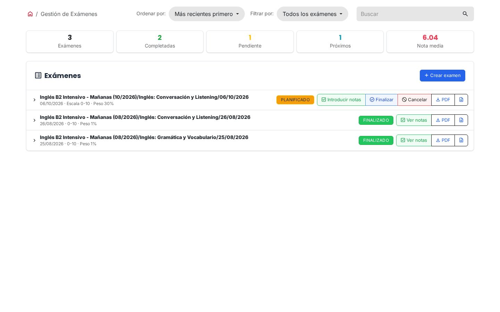Click the Gramática y Vocabulario/25/08/2026 title

coord(144,137)
